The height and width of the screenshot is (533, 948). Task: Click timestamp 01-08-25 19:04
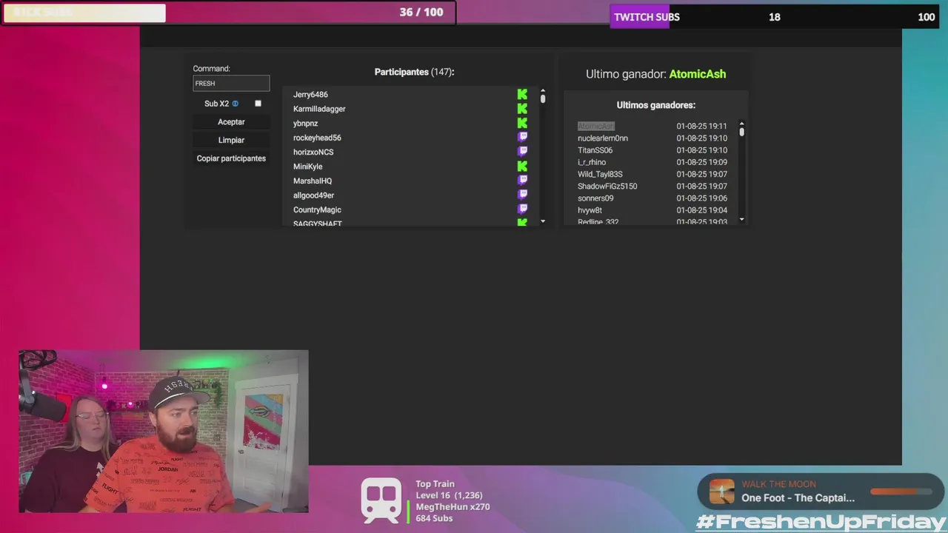[701, 210]
